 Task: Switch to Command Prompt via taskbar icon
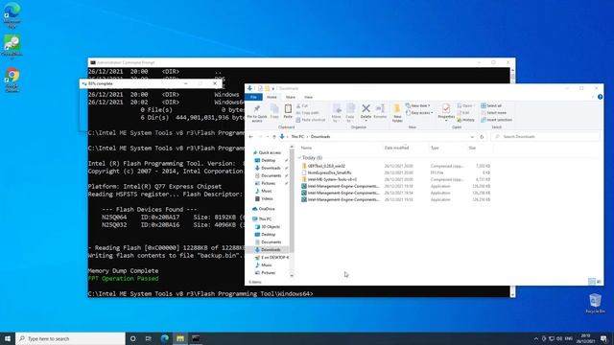coord(196,338)
